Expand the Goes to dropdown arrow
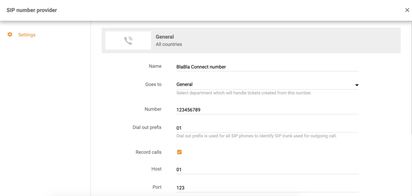The image size is (412, 196). (x=356, y=85)
